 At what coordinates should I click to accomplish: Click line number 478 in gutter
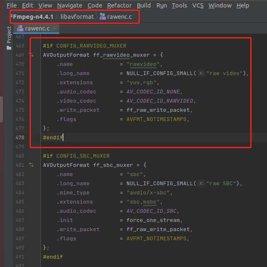[x=20, y=138]
